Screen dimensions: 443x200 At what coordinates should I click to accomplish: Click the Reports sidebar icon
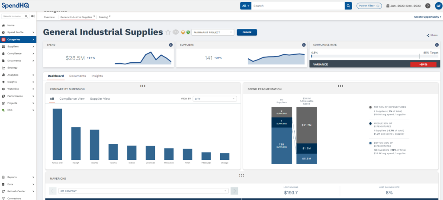(x=3, y=177)
